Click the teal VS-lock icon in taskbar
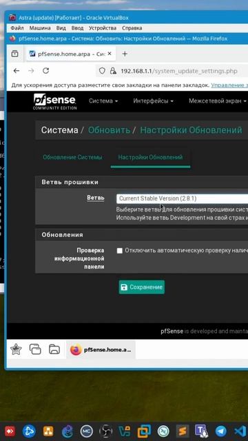 point(125,431)
